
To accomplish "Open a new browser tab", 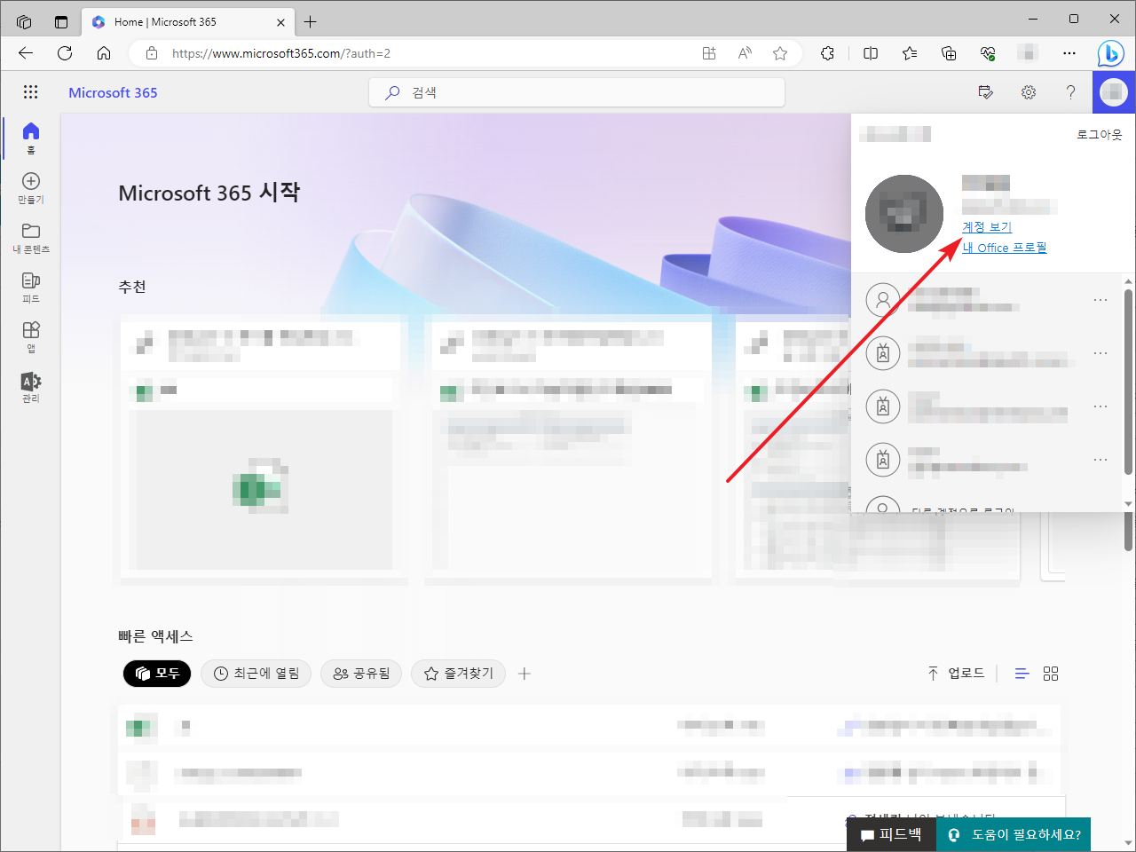I will coord(310,21).
